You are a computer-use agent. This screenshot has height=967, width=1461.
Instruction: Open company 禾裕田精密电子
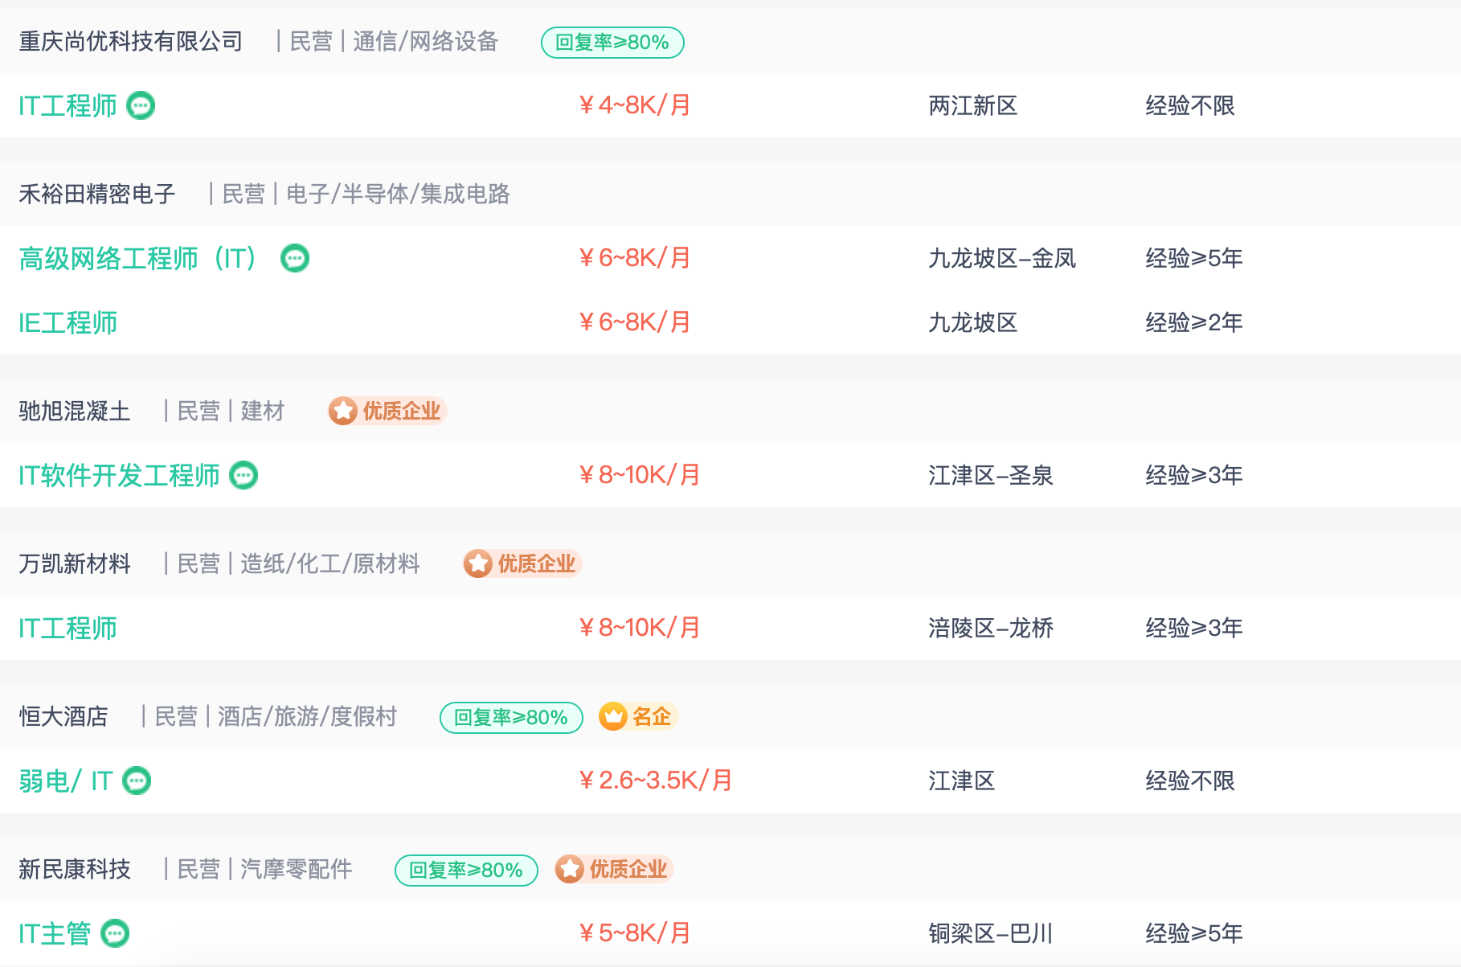point(97,194)
